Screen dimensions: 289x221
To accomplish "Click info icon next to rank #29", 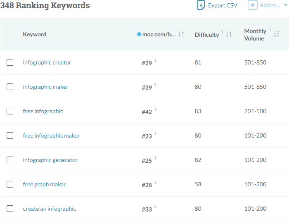I will click(x=155, y=60).
